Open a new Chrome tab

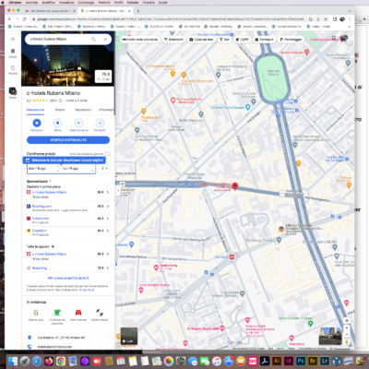tap(138, 11)
